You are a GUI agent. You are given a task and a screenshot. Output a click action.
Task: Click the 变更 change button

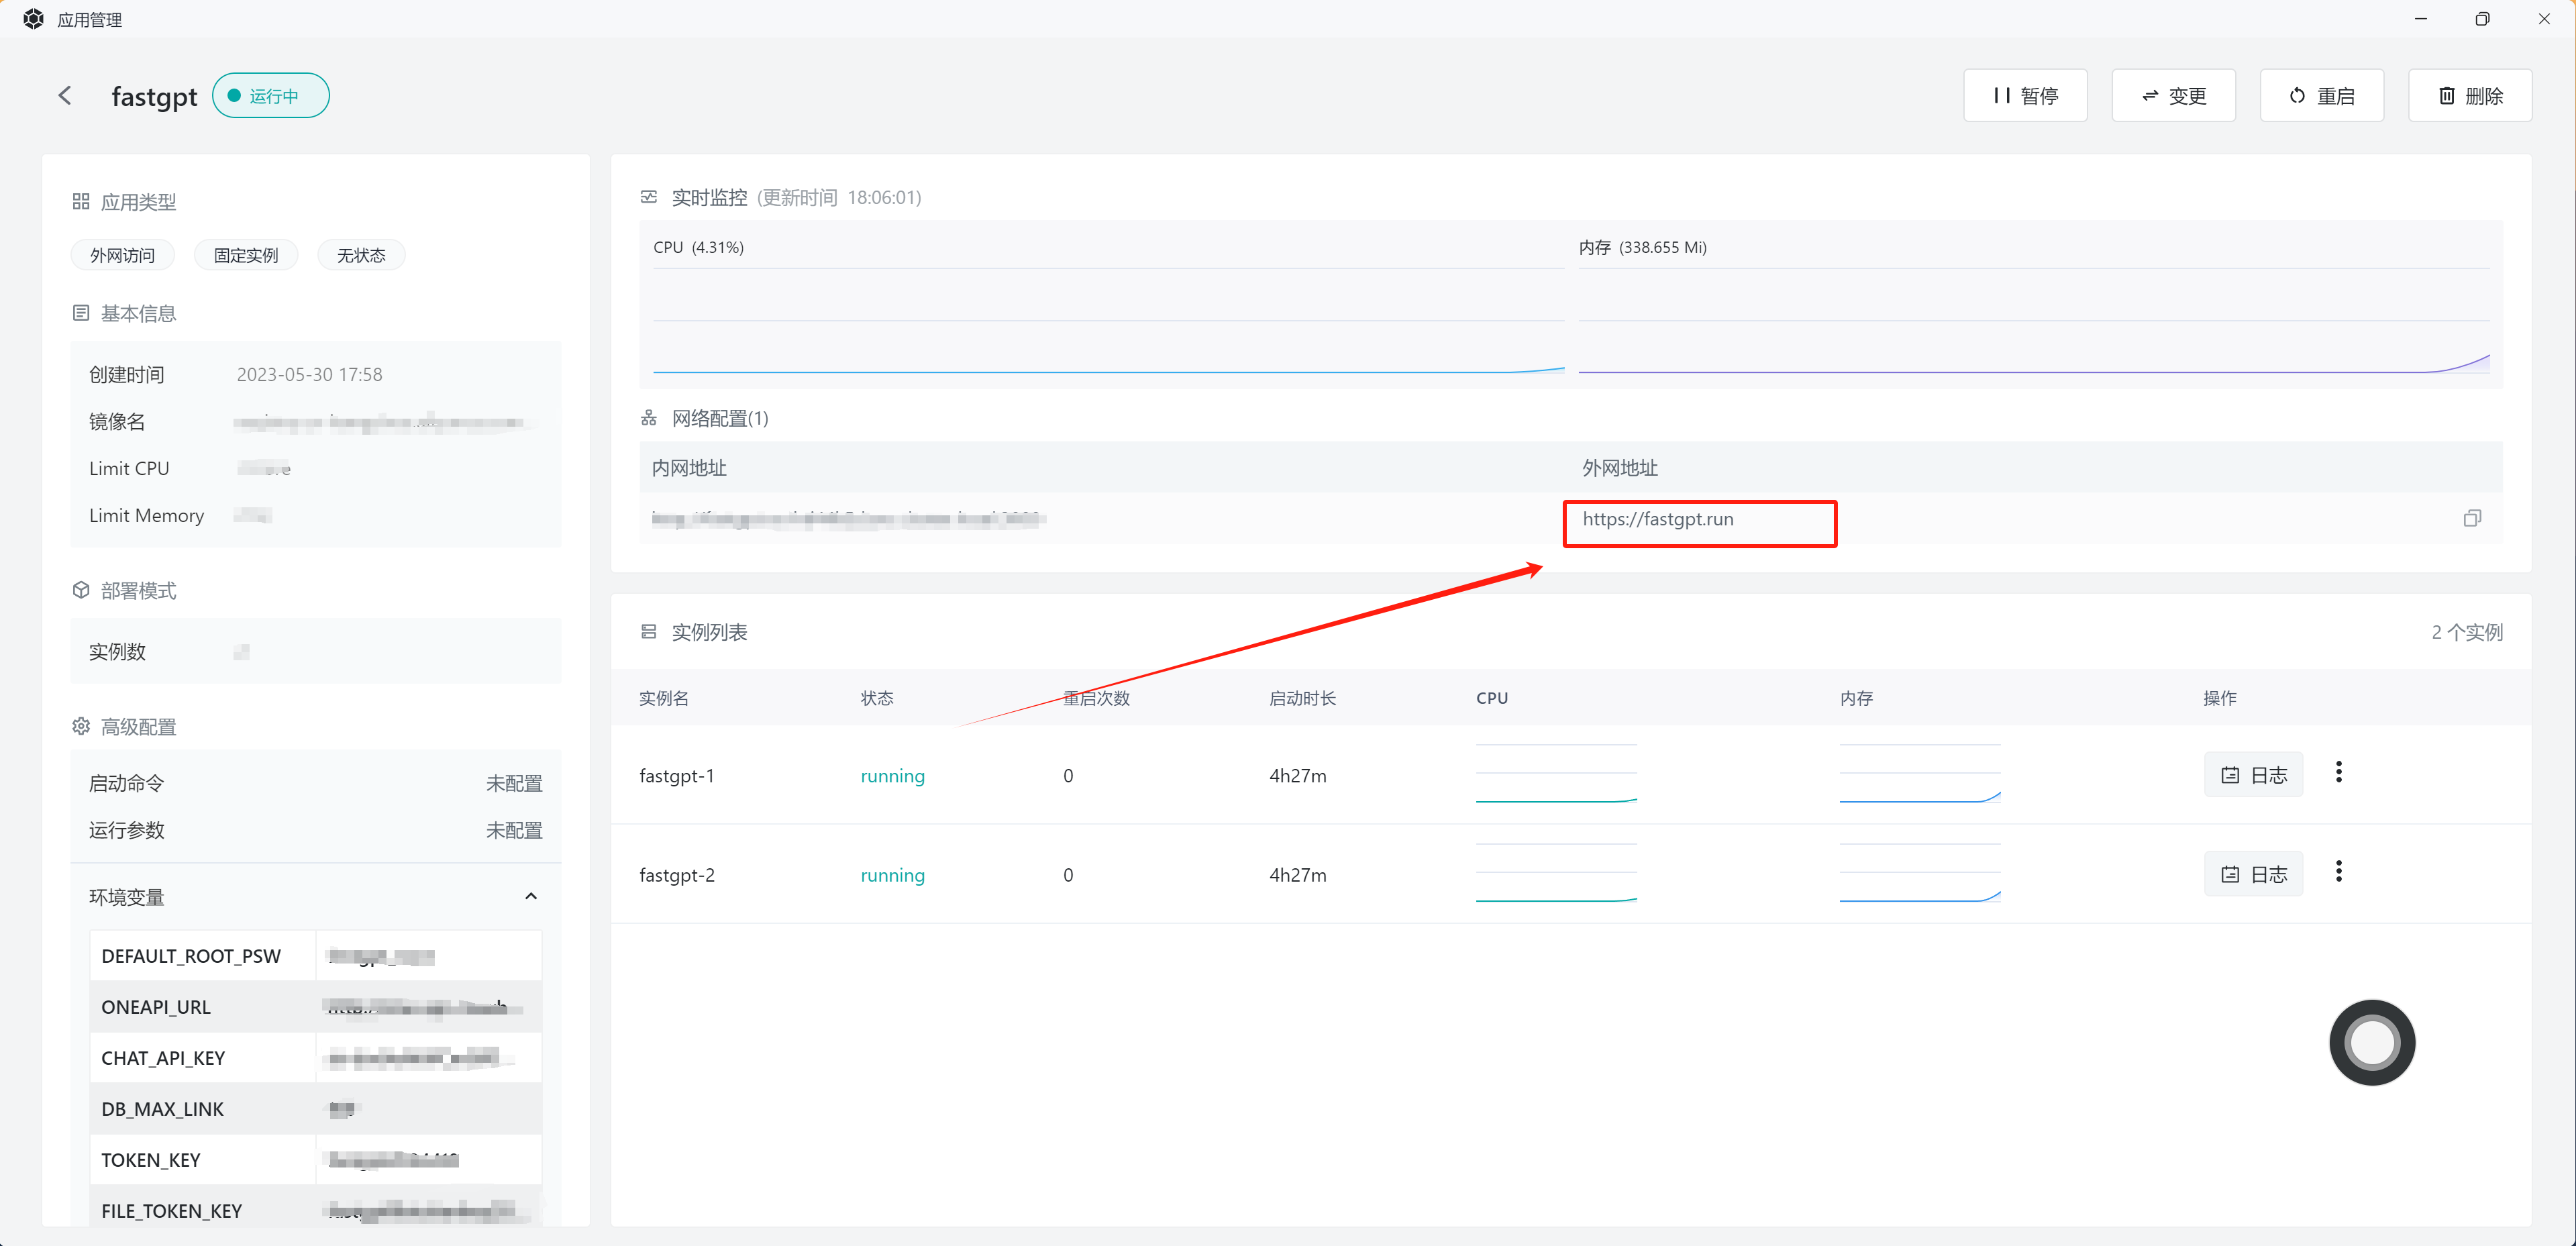[2173, 96]
